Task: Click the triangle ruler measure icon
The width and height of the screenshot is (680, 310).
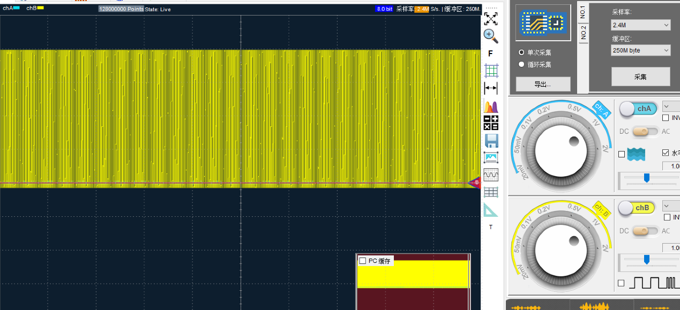Action: [x=491, y=210]
